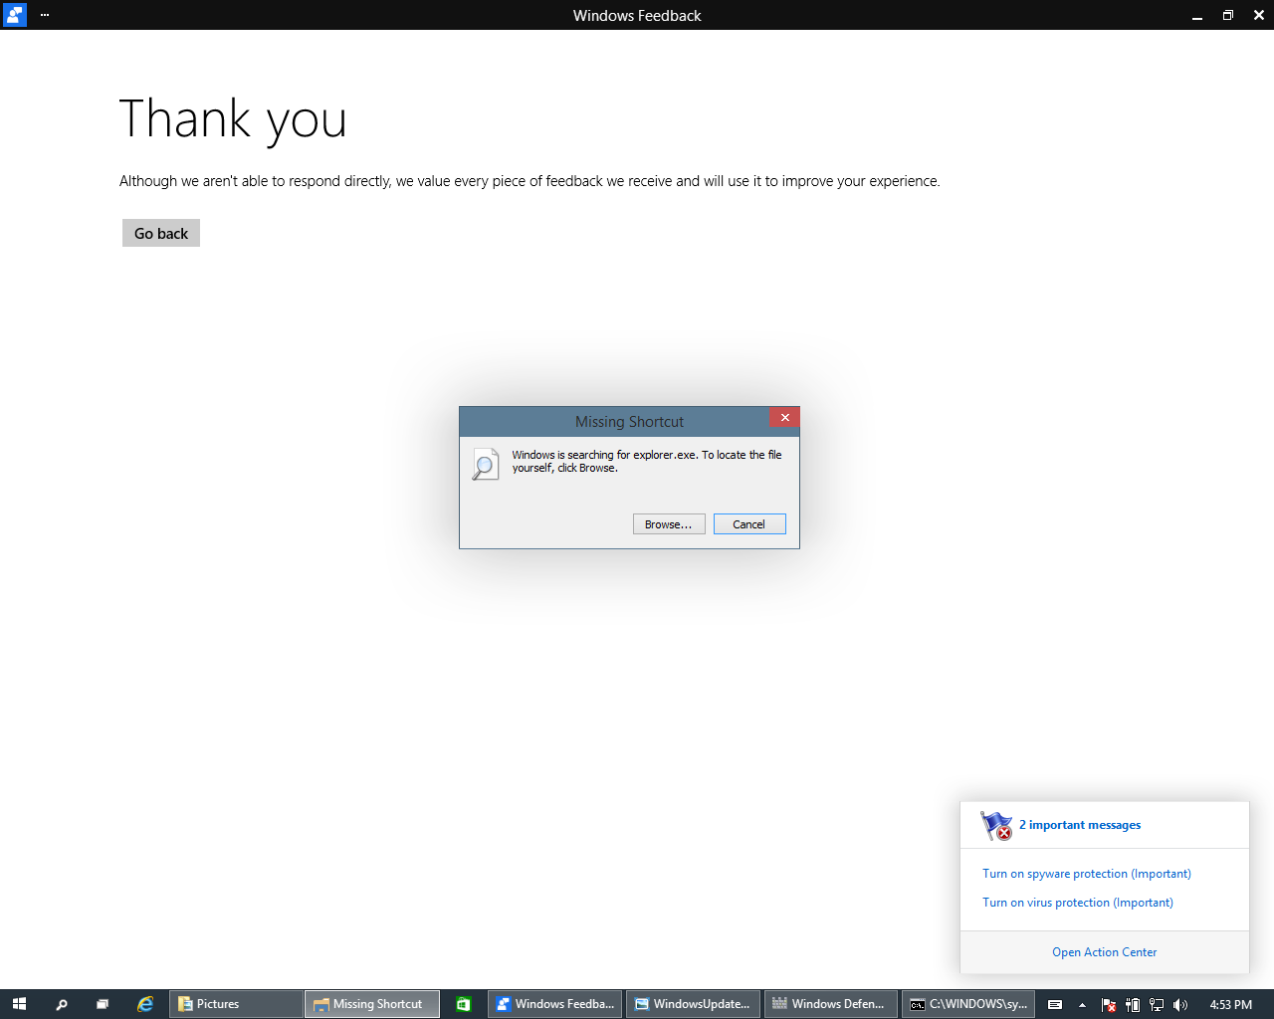1274x1019 pixels.
Task: Click Browse in Missing Shortcut dialog
Action: [669, 524]
